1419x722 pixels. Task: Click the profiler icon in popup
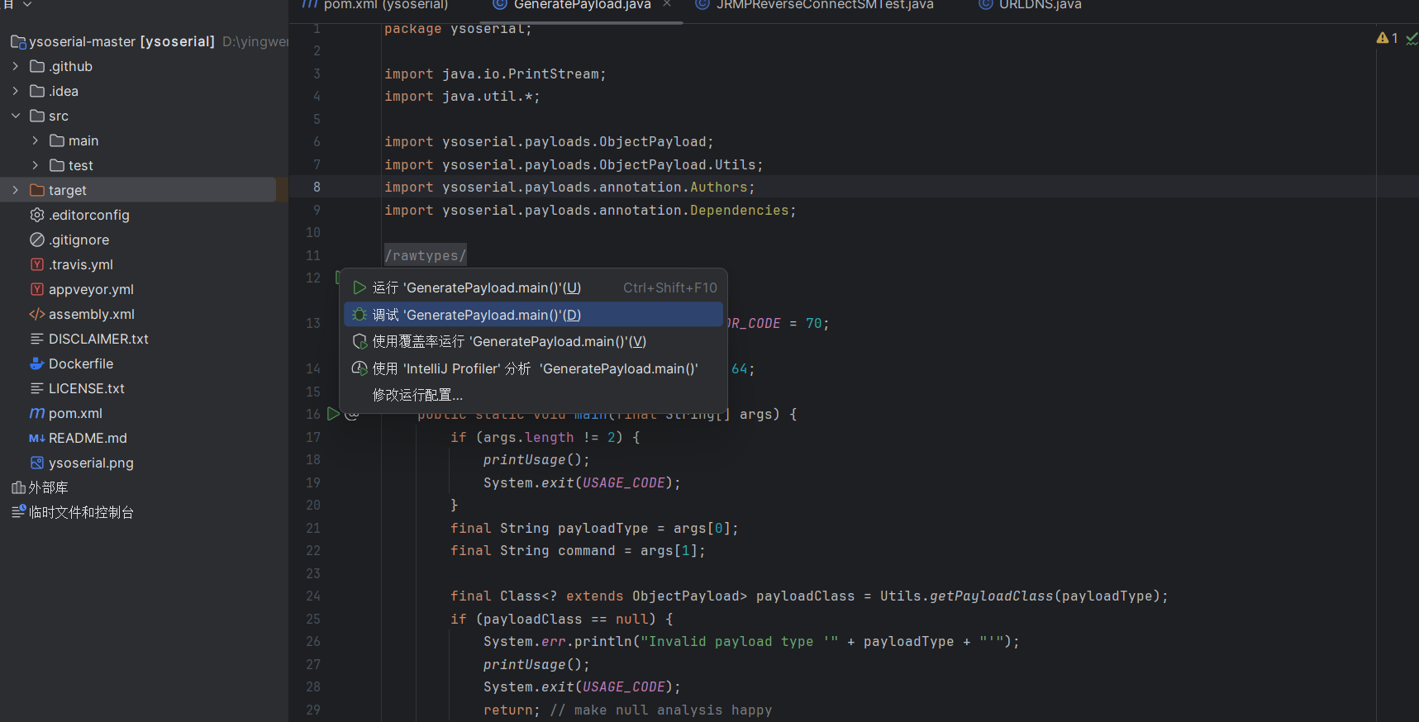360,368
